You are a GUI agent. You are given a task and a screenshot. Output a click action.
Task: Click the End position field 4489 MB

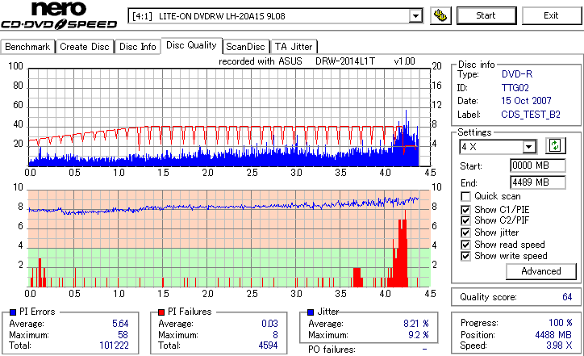(x=537, y=182)
